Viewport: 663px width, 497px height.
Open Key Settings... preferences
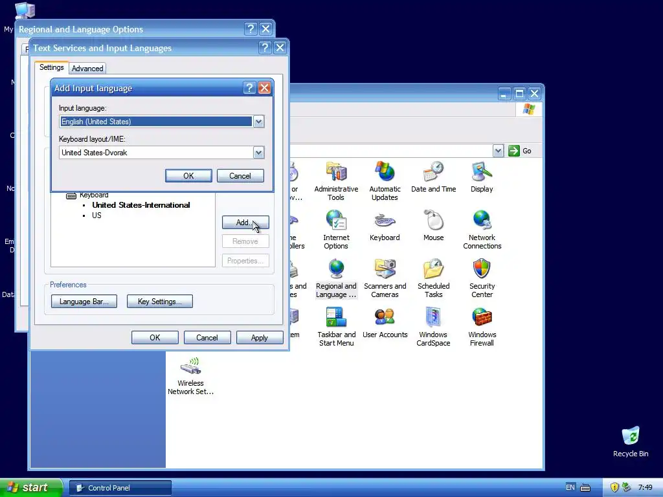[160, 302]
